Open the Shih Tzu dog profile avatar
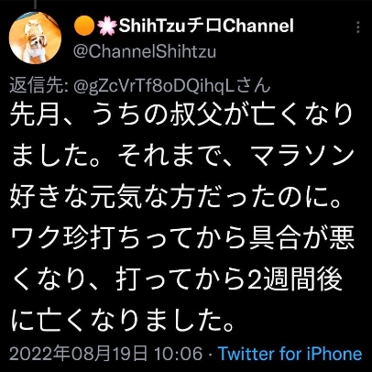The image size is (372, 372). [35, 38]
